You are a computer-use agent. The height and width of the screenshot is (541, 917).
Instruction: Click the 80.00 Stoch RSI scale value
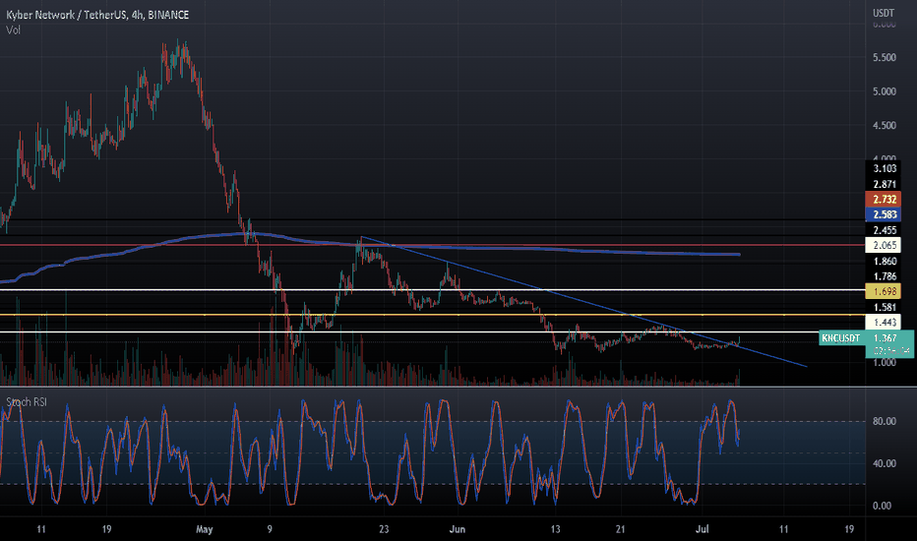(x=884, y=421)
